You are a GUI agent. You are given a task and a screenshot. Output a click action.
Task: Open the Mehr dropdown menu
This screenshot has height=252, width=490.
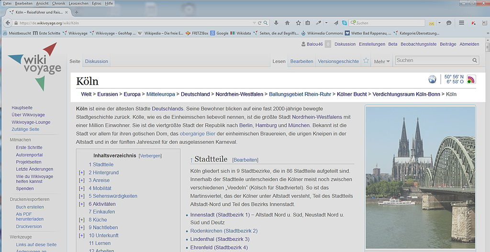pos(382,61)
